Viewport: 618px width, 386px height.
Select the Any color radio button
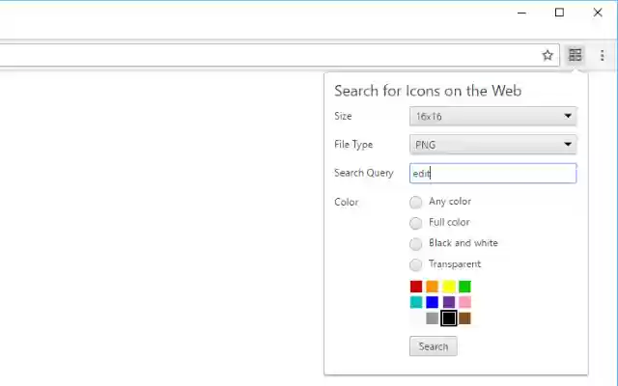click(416, 202)
